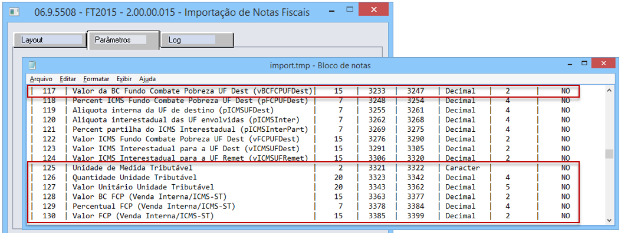Screen dimensions: 621x233
Task: Click the end position 3399
Action: point(415,216)
